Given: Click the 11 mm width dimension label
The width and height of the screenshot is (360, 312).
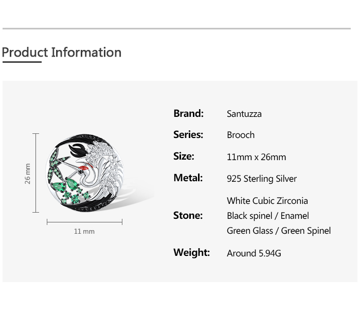Looking at the screenshot, I should point(84,231).
